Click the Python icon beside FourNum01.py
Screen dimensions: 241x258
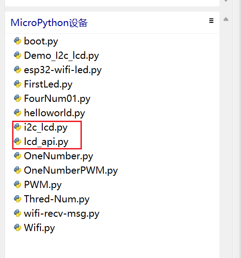(18, 98)
